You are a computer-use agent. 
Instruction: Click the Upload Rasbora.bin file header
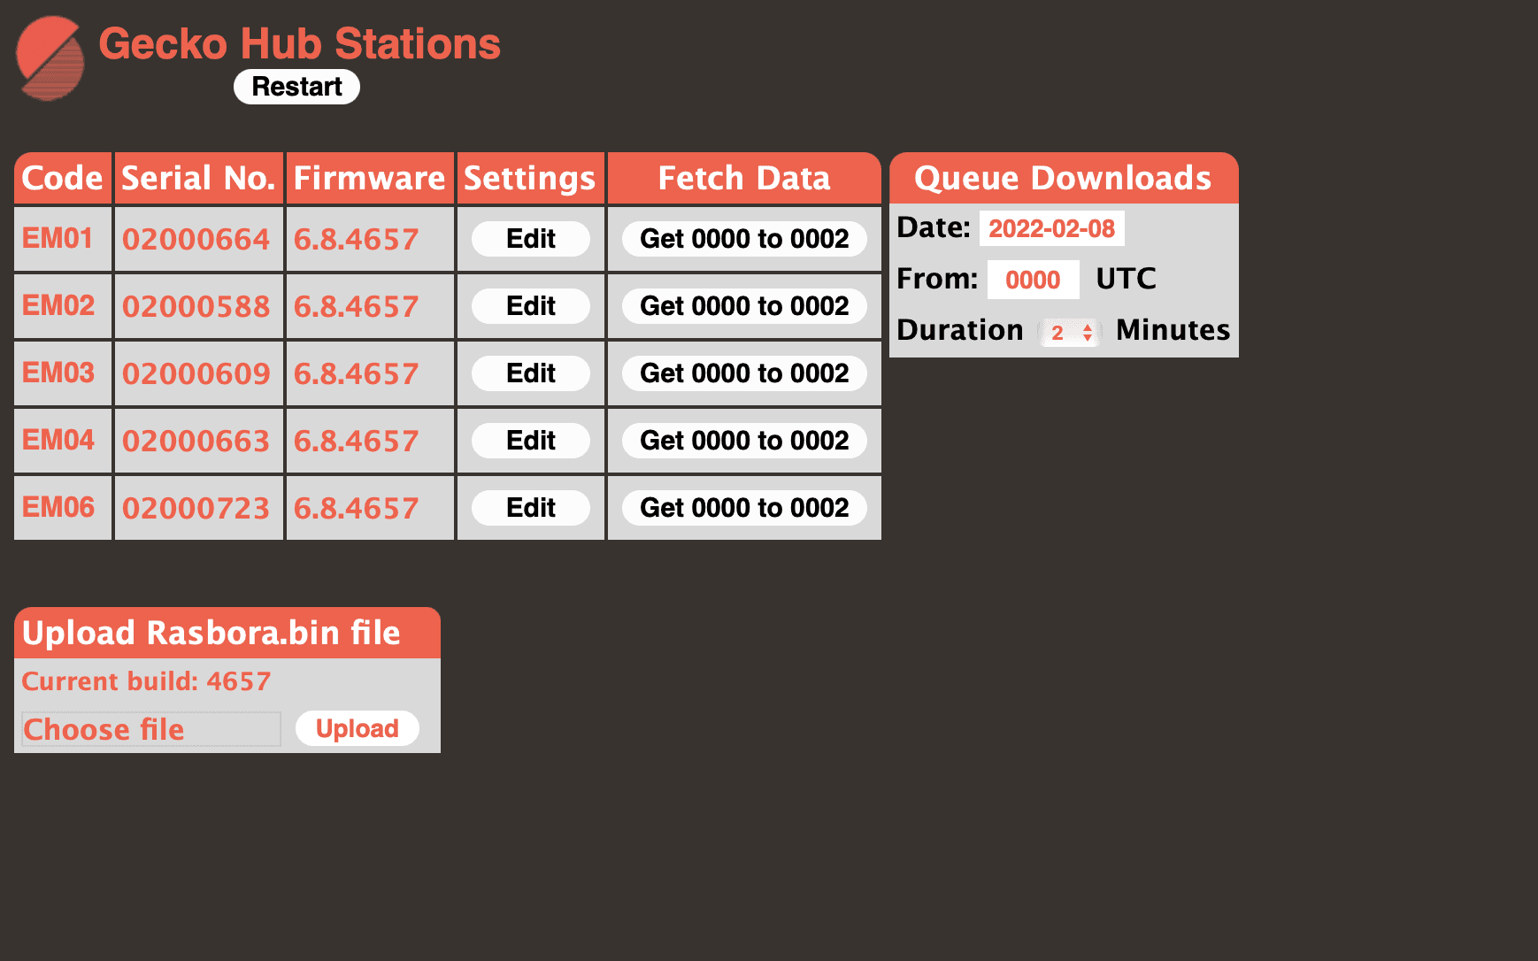coord(227,633)
